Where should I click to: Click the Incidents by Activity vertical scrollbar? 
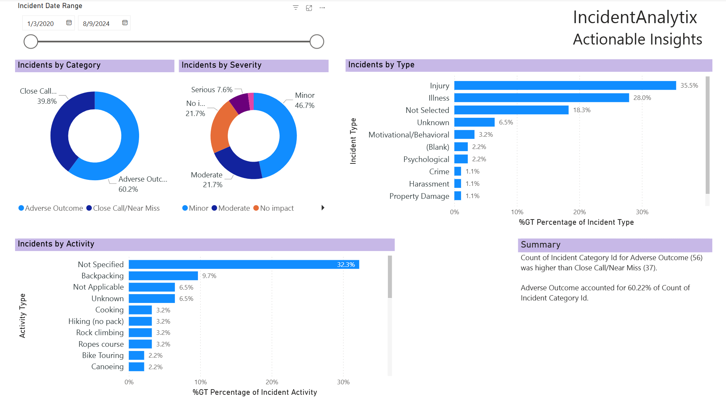click(x=390, y=277)
